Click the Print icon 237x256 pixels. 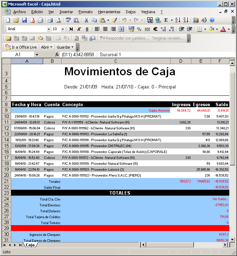pyautogui.click(x=50, y=20)
